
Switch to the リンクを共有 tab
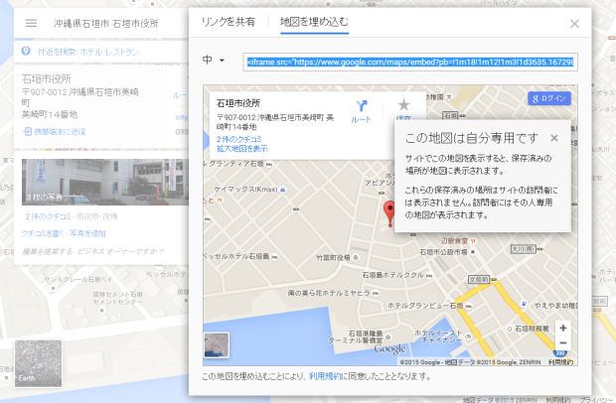[x=228, y=21]
